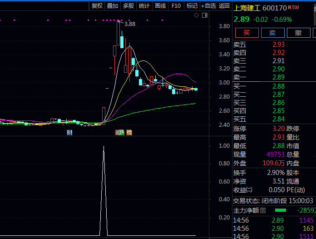The width and height of the screenshot is (316, 239).
Task: Click the R500 badge by stock code
Action: [294, 7]
